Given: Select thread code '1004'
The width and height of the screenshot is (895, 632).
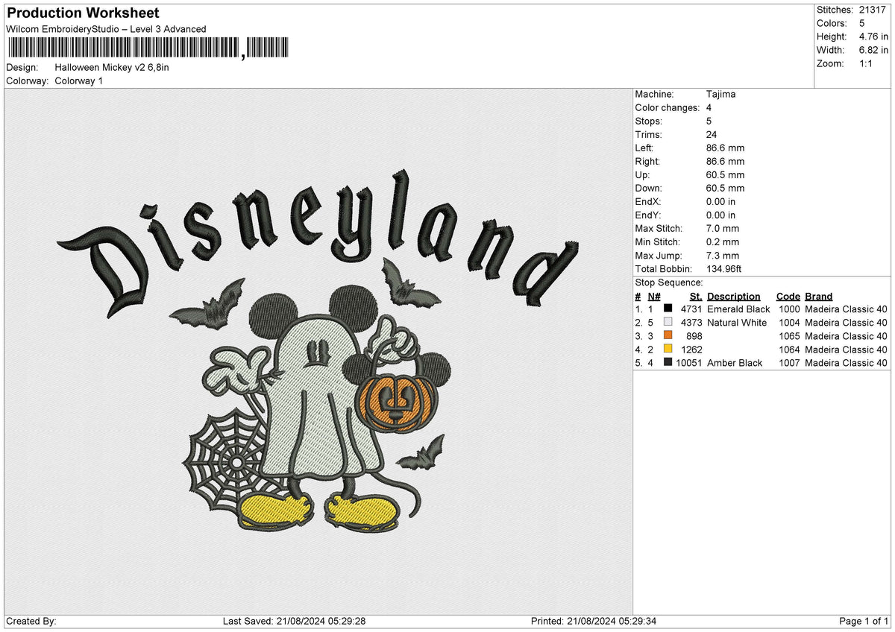Looking at the screenshot, I should tap(788, 323).
